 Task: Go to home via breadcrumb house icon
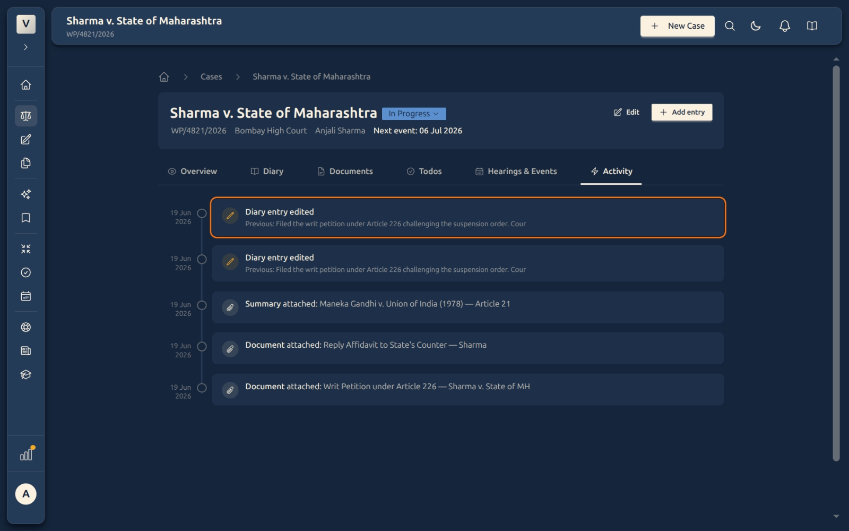tap(164, 77)
